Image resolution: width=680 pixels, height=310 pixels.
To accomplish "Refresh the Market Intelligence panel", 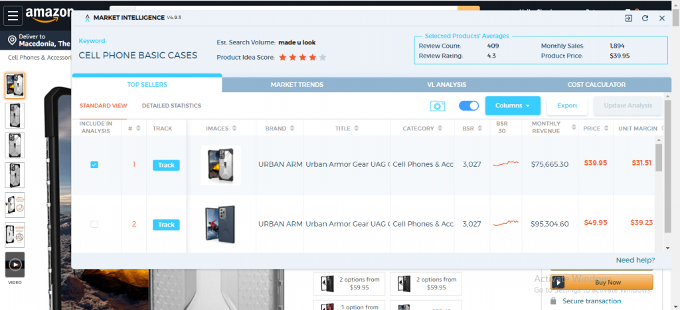I will point(645,18).
